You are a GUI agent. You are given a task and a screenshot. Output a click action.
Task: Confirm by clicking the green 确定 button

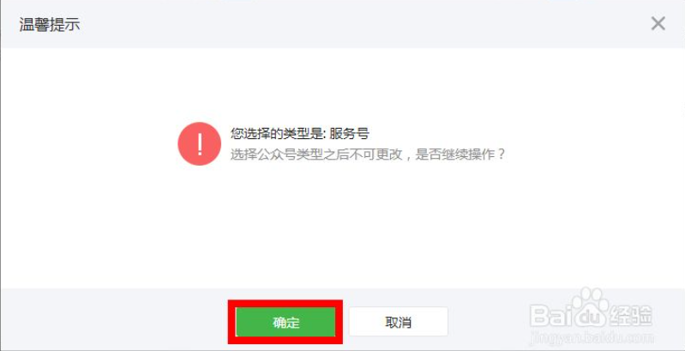click(285, 322)
